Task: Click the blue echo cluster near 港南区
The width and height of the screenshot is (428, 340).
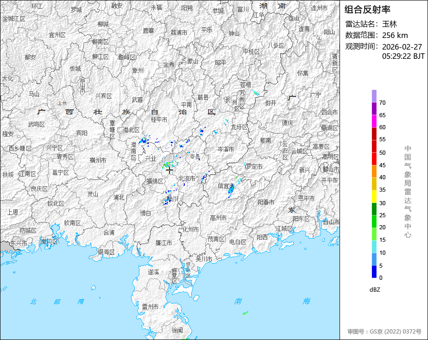Action: coord(145,140)
